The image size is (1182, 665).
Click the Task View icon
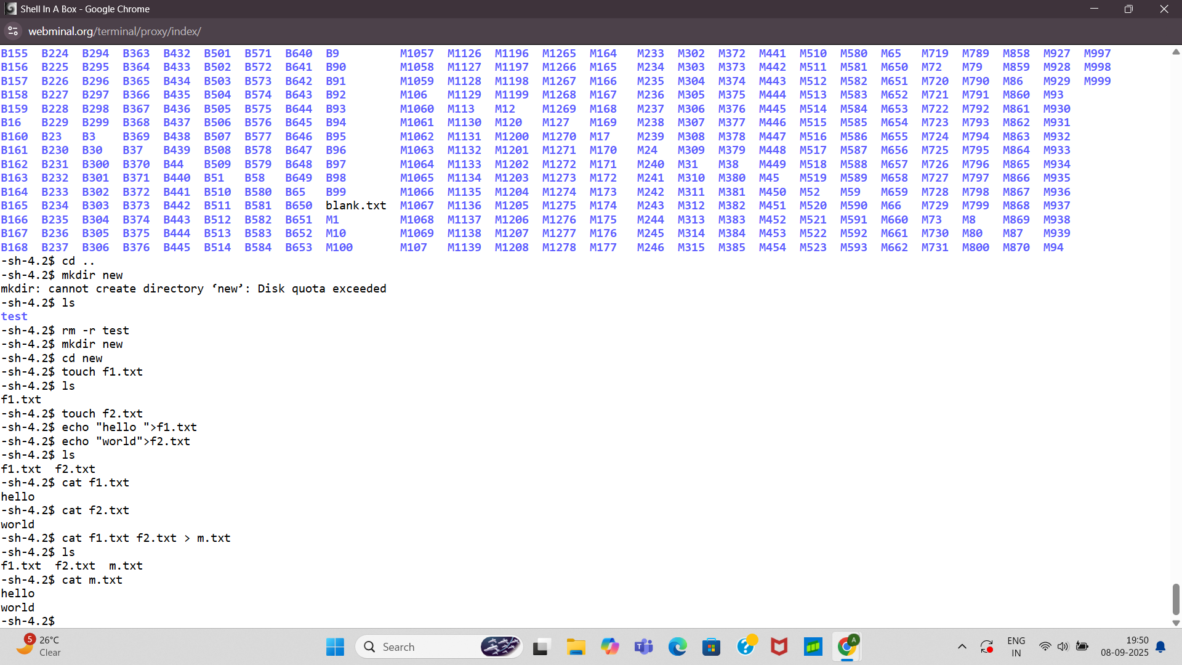pos(541,647)
